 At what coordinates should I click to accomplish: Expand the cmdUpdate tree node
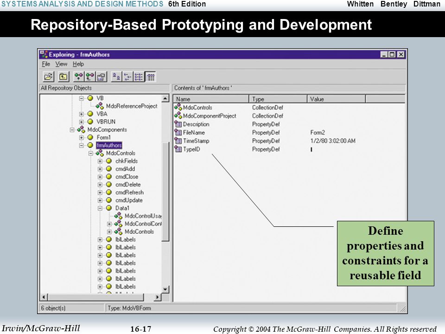pos(100,200)
